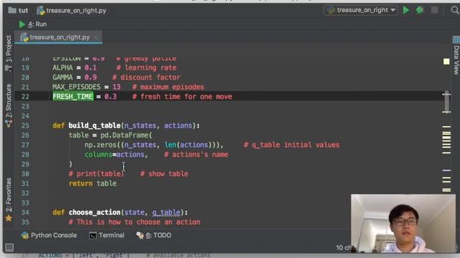
Task: Open the Data View side panel
Action: pos(456,56)
